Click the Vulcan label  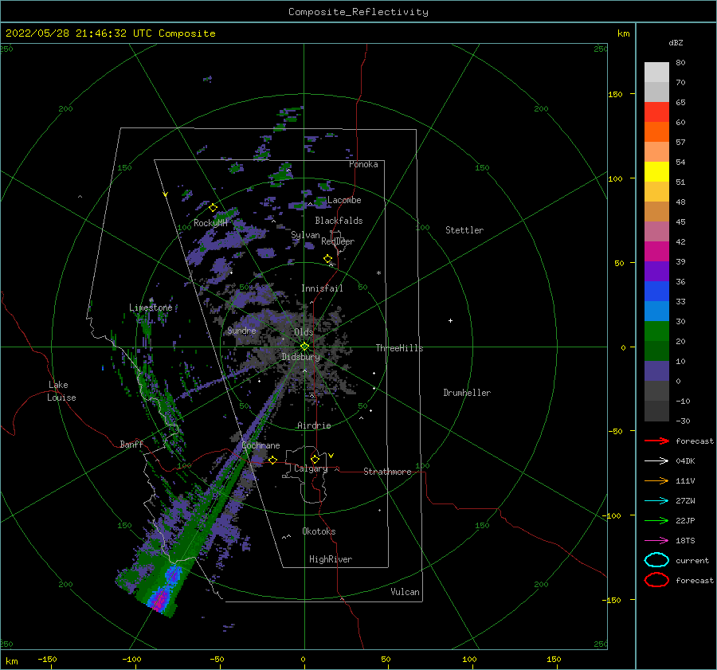pyautogui.click(x=405, y=592)
